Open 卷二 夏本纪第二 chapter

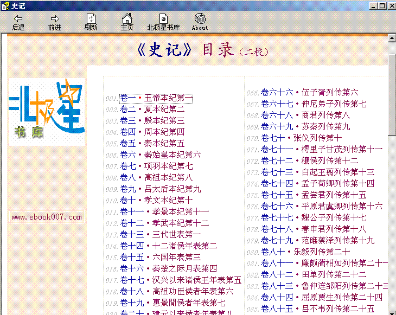[x=152, y=110]
